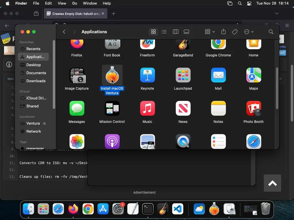This screenshot has height=220, width=294.
Task: Share the selected item in Finder
Action: [223, 32]
